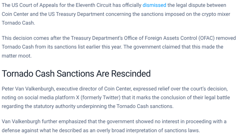Click 'Tornado Cash.' ending the first paragraph
This screenshot has width=239, height=136.
(18, 23)
